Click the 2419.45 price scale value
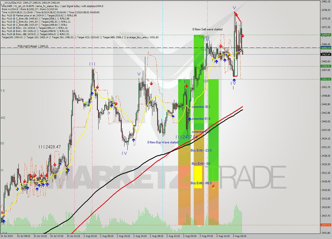The image size is (332, 239). click(326, 181)
